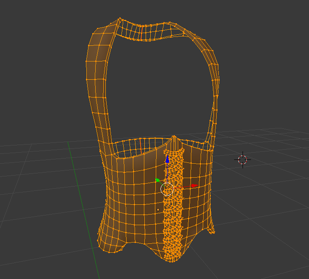This screenshot has width=309, height=279.
Task: Click the pointed bottom-right corset tip
Action: pos(212,229)
